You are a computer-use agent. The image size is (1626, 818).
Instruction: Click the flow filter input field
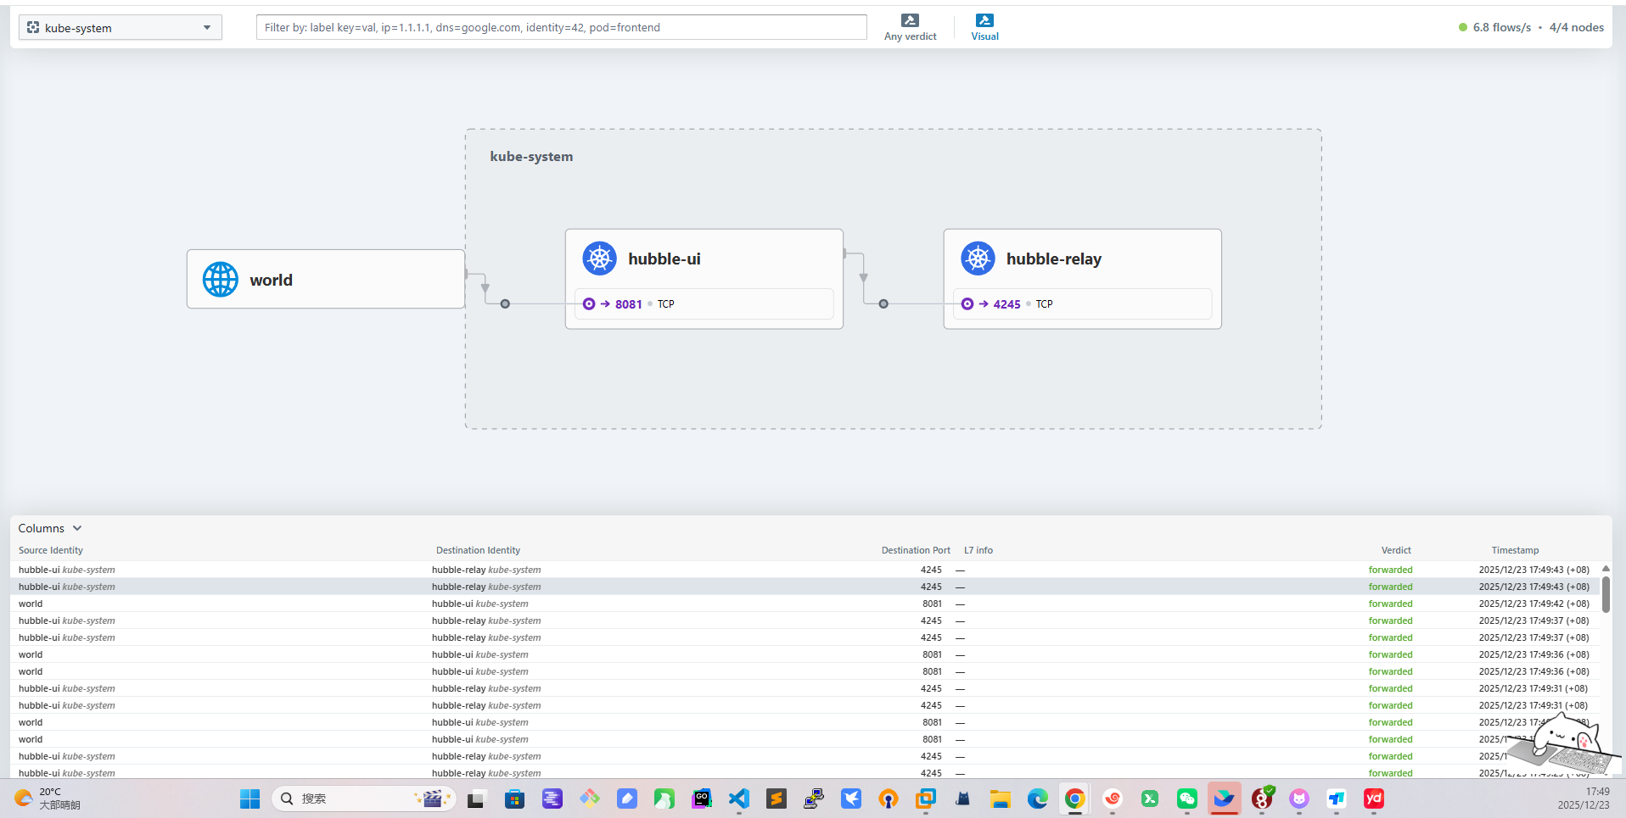tap(561, 28)
